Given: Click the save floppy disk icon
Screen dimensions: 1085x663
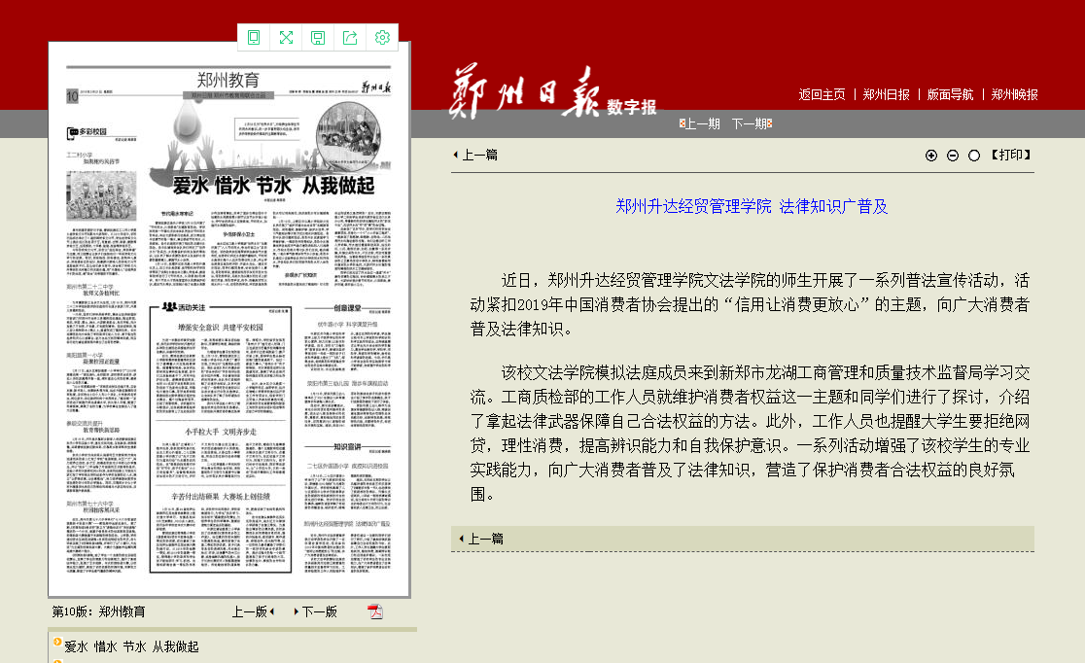Looking at the screenshot, I should point(318,38).
